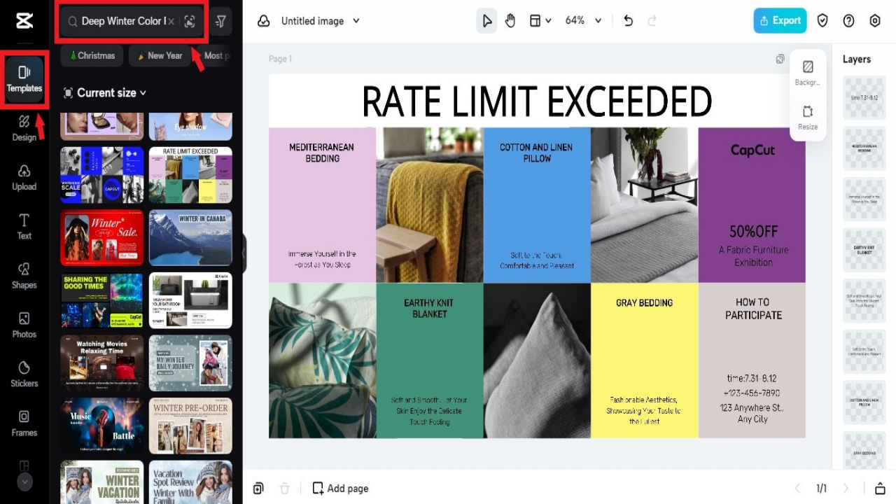896x504 pixels.
Task: Expand the Current size dropdown
Action: coord(104,92)
